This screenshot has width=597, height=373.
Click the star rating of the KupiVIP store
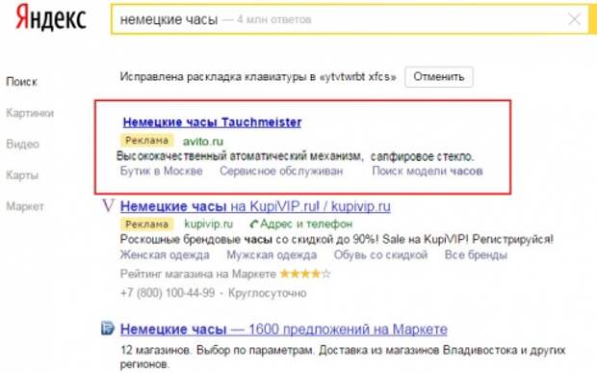(x=305, y=274)
